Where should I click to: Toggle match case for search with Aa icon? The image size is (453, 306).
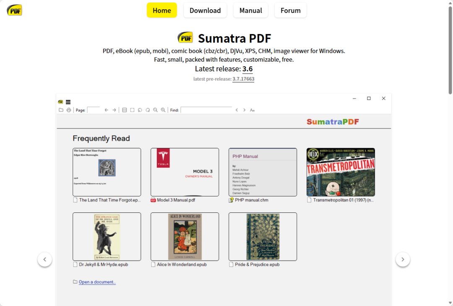point(252,110)
